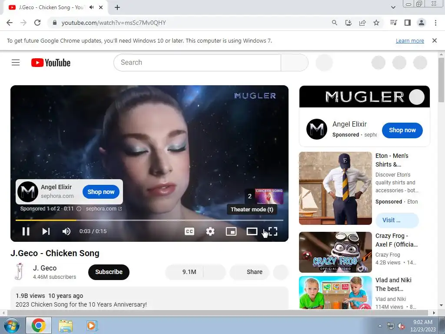This screenshot has height=334, width=445.
Task: Open Crazy Frog - Axel F title
Action: click(396, 240)
